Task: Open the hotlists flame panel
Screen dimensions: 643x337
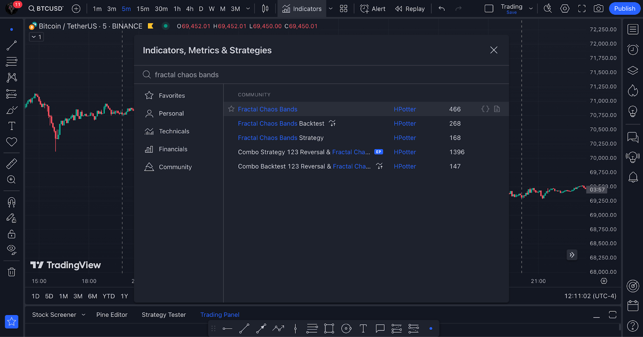Action: click(633, 91)
